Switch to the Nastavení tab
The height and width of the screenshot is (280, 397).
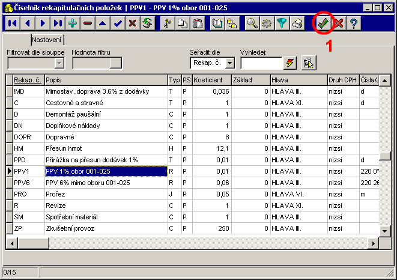pos(48,39)
